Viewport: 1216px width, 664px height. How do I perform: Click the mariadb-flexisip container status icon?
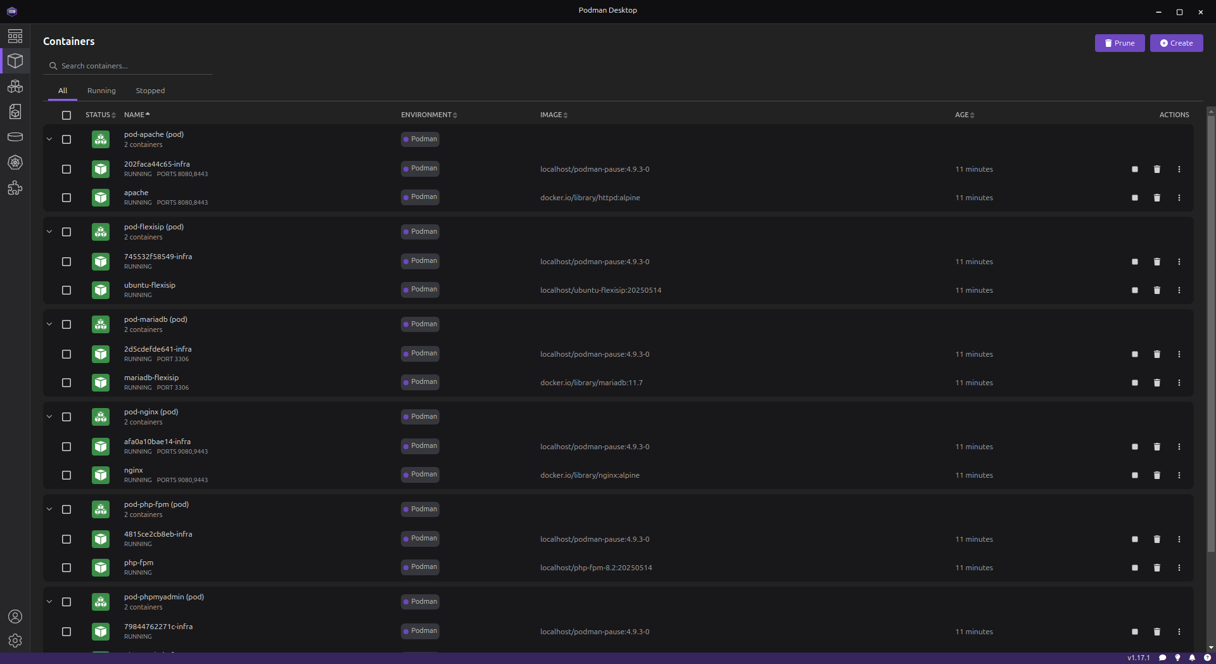click(101, 383)
